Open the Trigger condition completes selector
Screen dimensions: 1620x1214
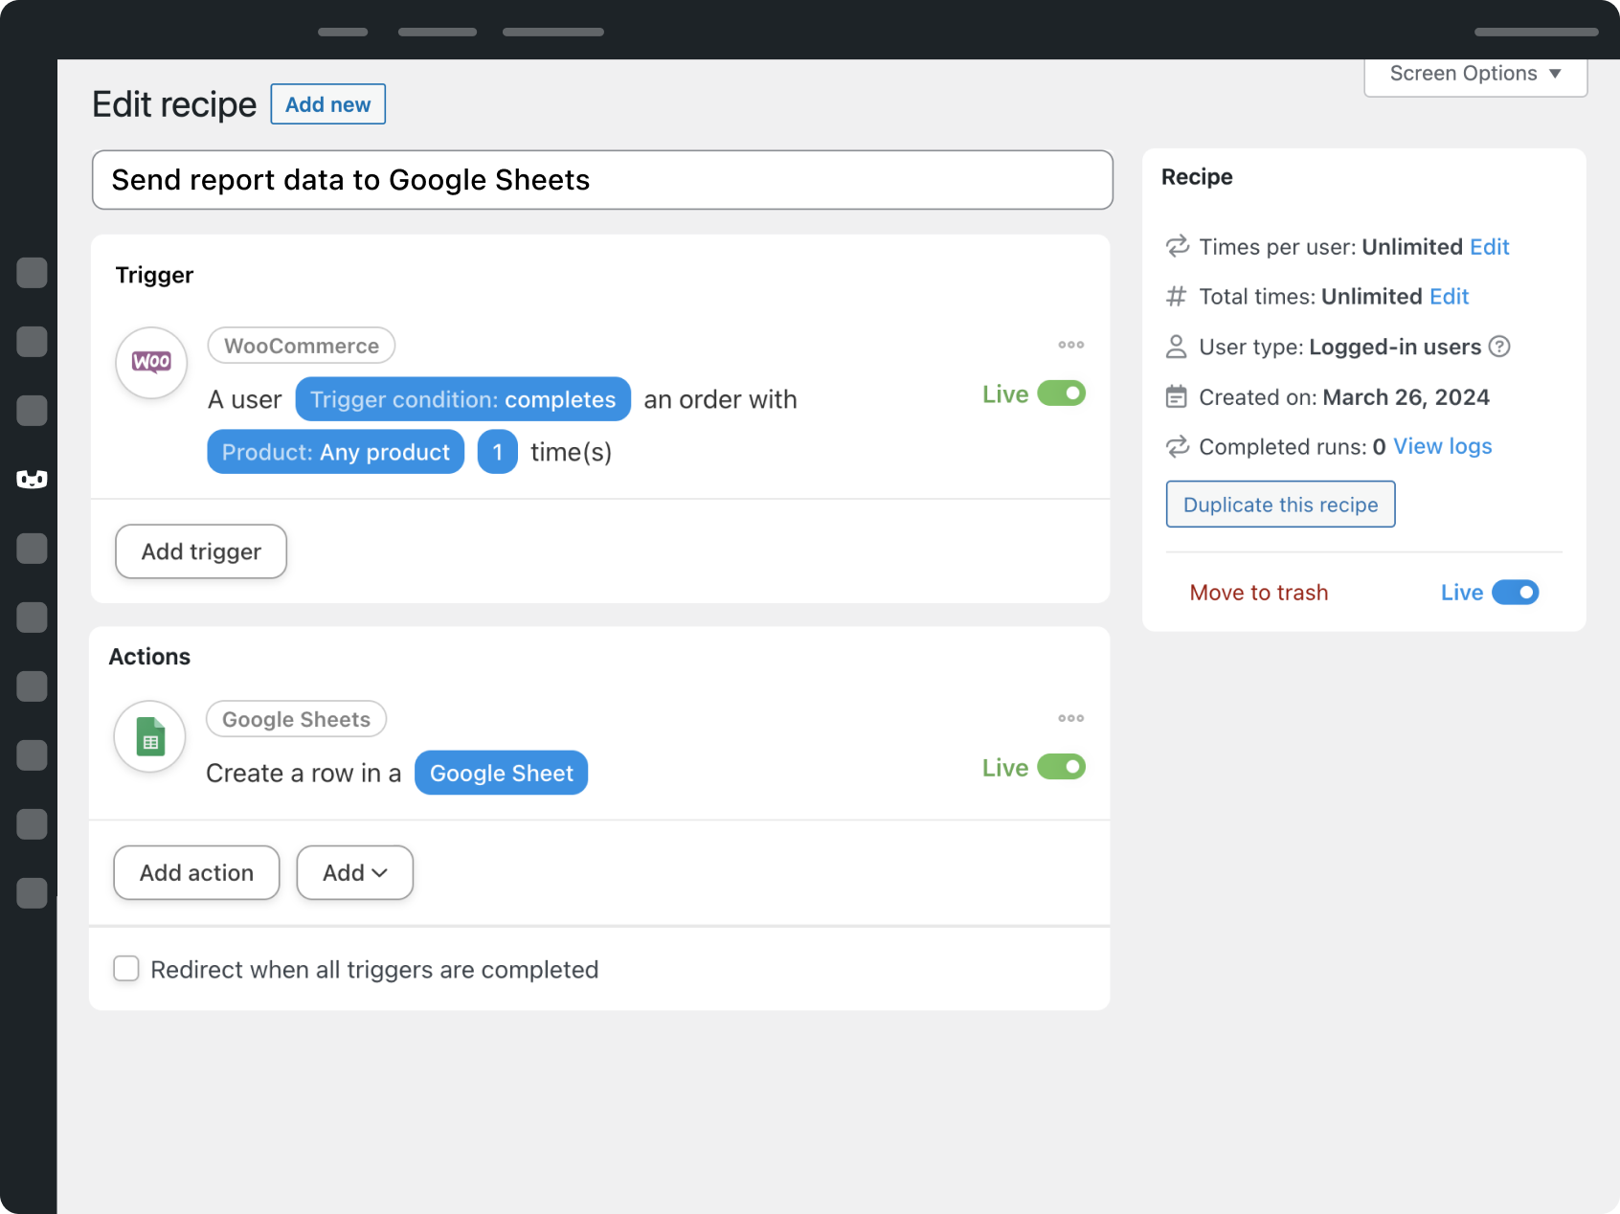pos(462,399)
